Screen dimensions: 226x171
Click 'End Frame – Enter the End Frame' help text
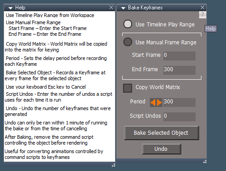click(45, 34)
